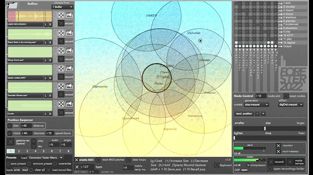Select gesture position slot 1
The height and width of the screenshot is (175, 313).
[10, 151]
